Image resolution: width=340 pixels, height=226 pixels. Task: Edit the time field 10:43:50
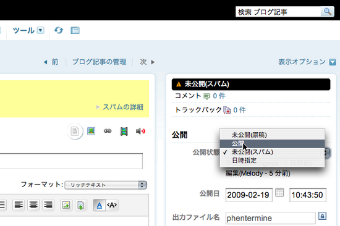click(x=308, y=195)
